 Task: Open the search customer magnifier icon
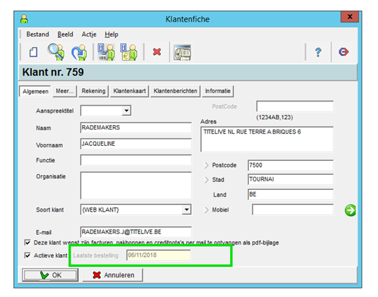pyautogui.click(x=56, y=51)
